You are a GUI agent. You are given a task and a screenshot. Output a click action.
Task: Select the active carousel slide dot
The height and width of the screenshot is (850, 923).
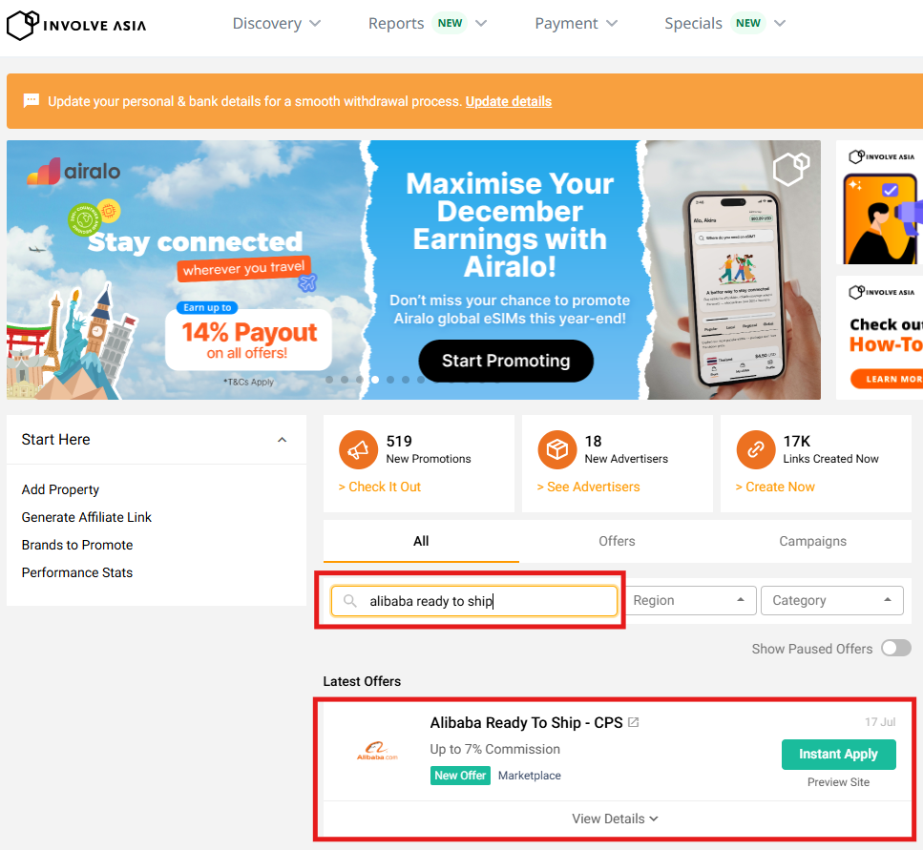375,380
